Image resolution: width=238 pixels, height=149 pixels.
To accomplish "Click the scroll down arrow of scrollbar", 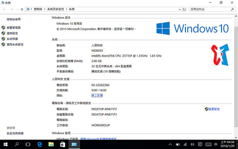I will [x=236, y=137].
